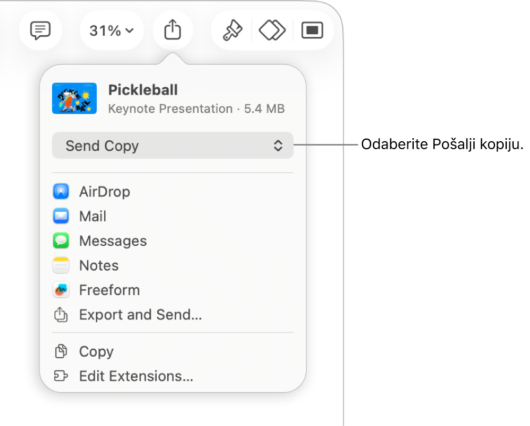Viewport: 530px width, 426px height.
Task: Send the copy through Messages
Action: coord(172,241)
